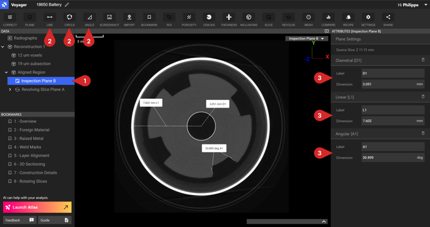The image size is (430, 227).
Task: Delete the Diametral D1 measurement
Action: [x=423, y=60]
